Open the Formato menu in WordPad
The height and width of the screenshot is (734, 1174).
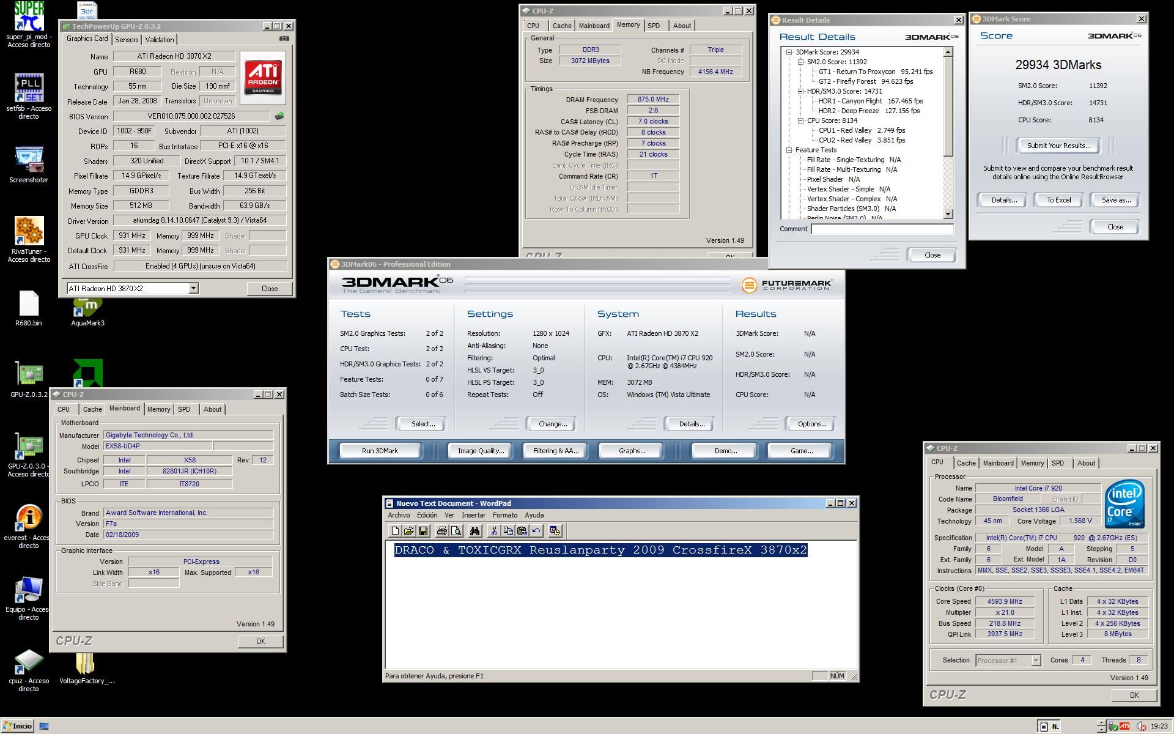pyautogui.click(x=505, y=515)
